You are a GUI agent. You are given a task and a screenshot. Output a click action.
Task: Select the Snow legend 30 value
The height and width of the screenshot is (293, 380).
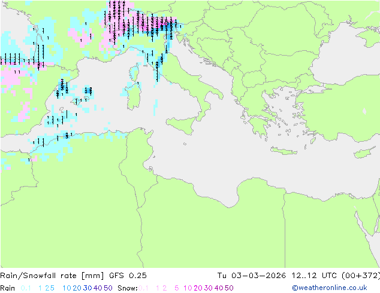coord(209,288)
